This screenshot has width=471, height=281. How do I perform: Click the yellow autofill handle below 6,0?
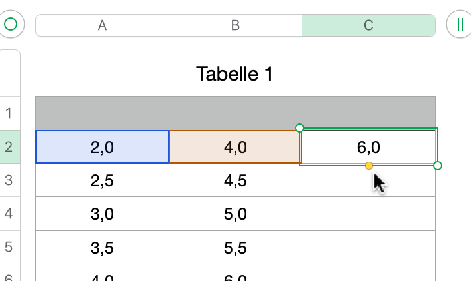[369, 166]
